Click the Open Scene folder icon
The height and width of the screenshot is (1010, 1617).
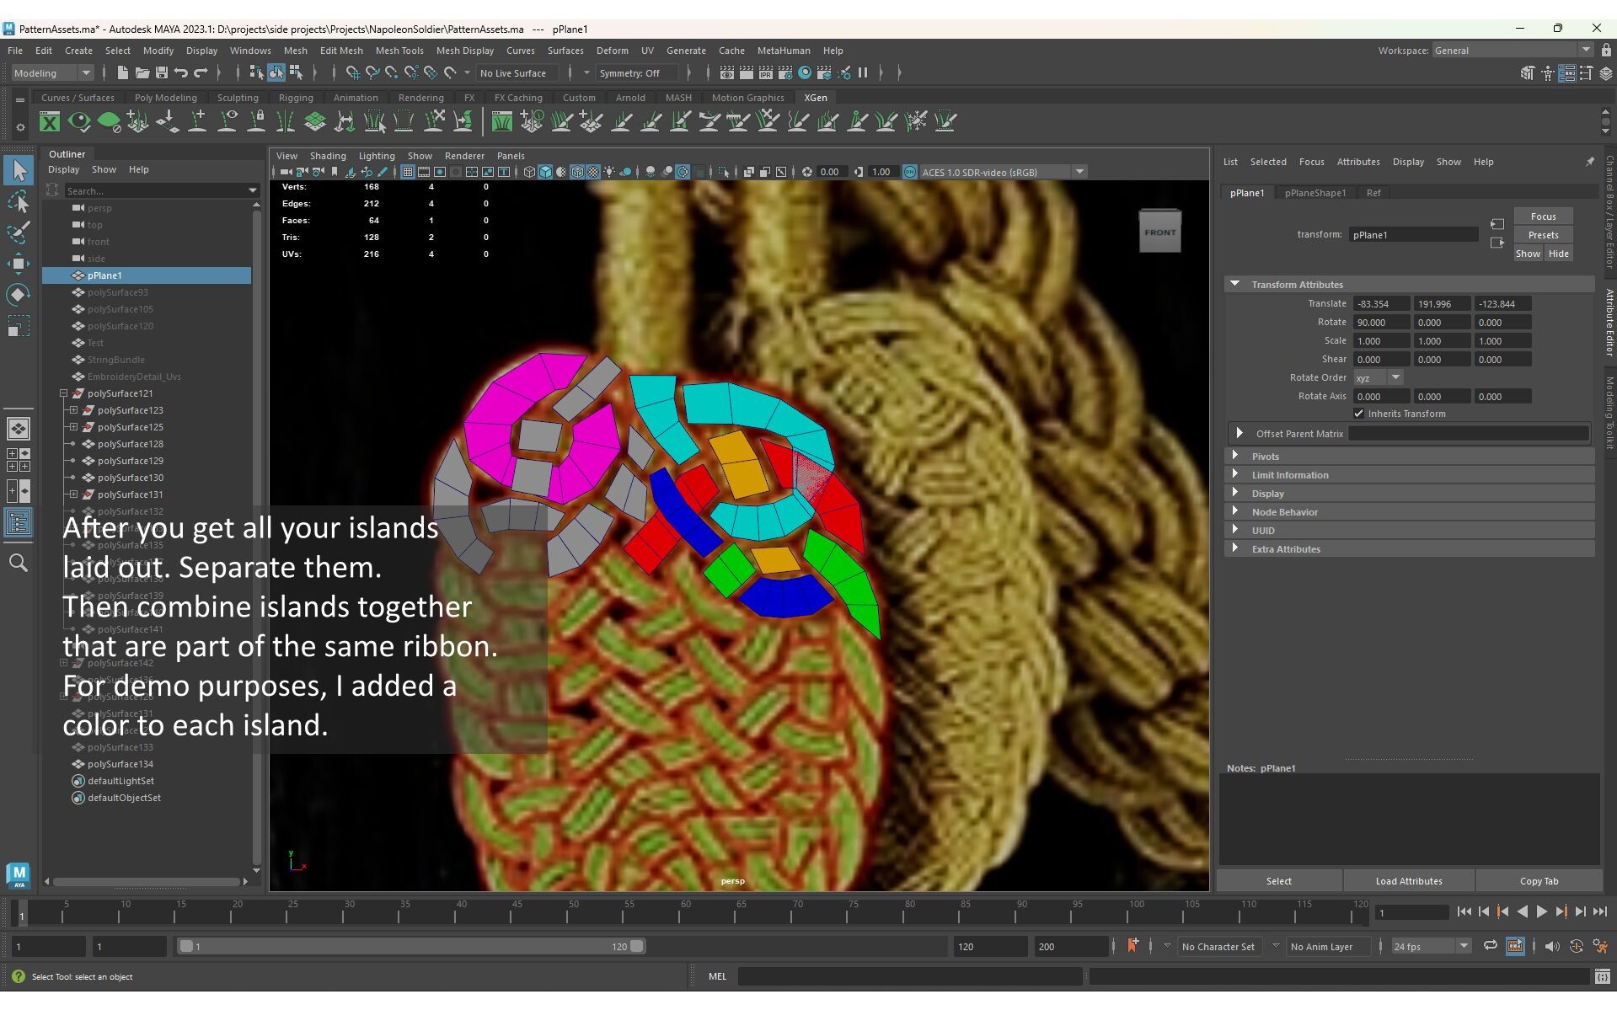click(142, 73)
